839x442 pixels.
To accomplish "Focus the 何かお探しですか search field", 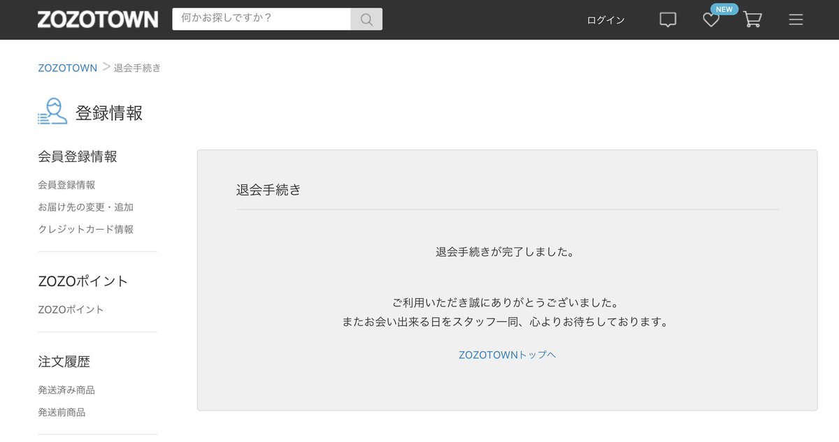I will (261, 20).
